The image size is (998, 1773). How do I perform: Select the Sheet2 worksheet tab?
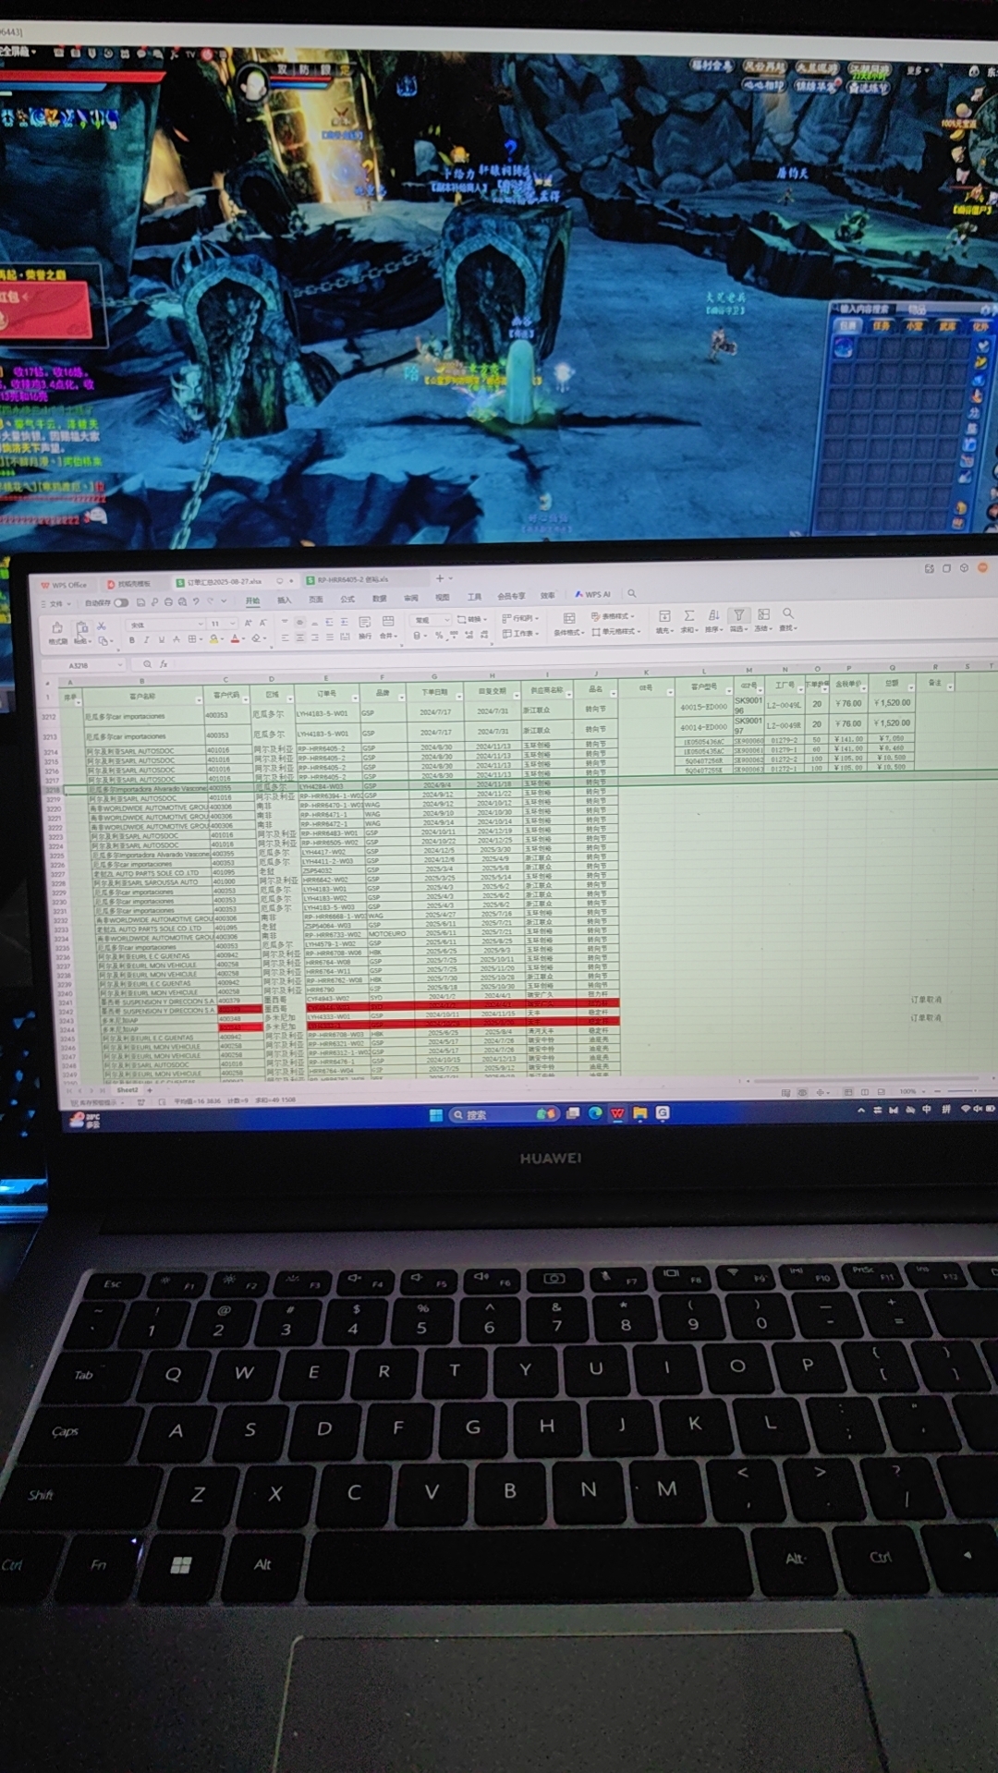128,1090
